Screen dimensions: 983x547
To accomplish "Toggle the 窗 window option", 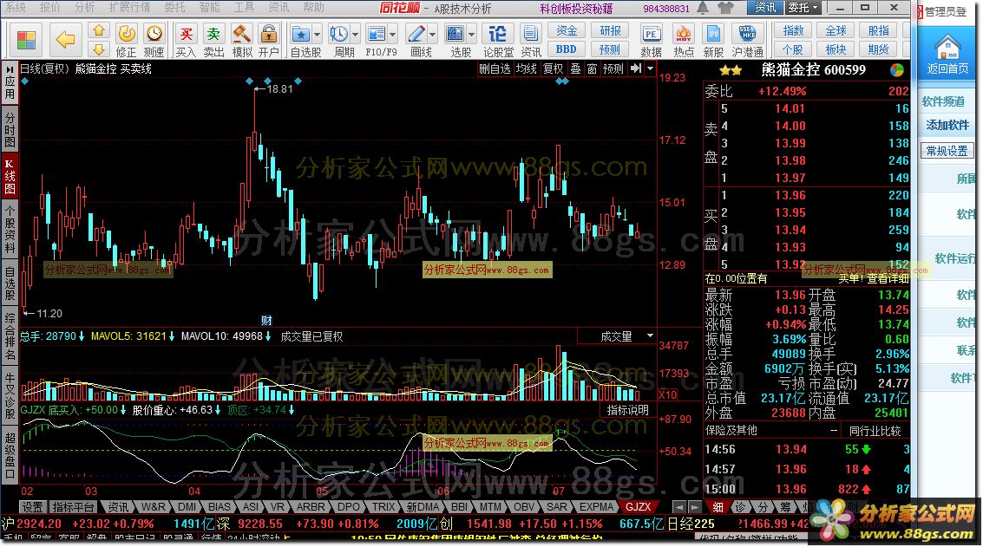I will (592, 69).
